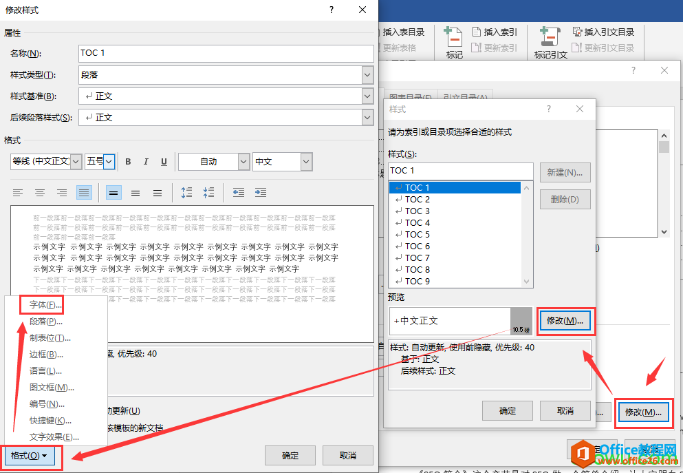This screenshot has height=473, width=683.
Task: Click 修改(M)... button in 样式 dialog
Action: click(565, 321)
